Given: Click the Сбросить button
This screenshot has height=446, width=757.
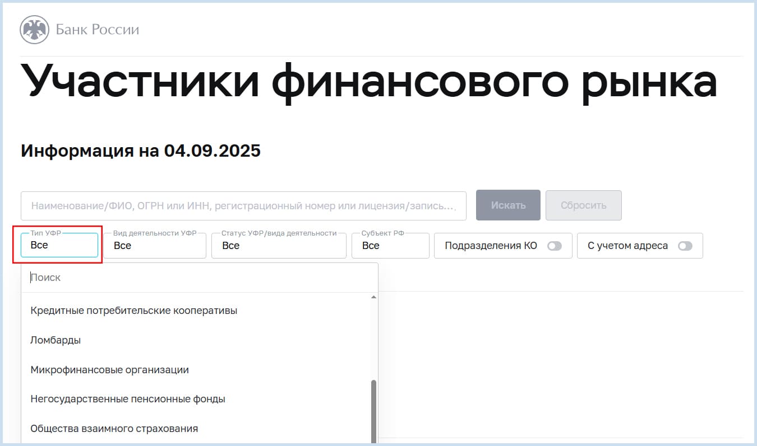Looking at the screenshot, I should click(x=583, y=205).
